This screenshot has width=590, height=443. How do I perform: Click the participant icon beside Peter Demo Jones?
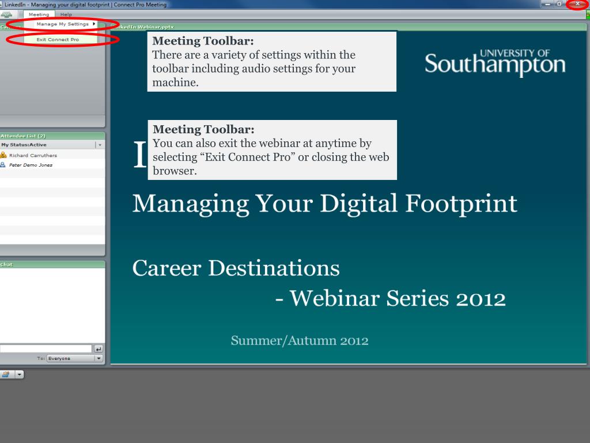point(3,164)
